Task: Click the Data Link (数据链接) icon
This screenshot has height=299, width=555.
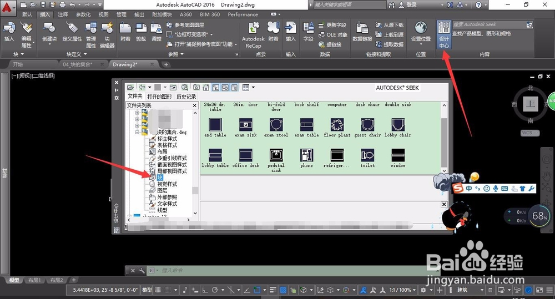Action: click(362, 32)
